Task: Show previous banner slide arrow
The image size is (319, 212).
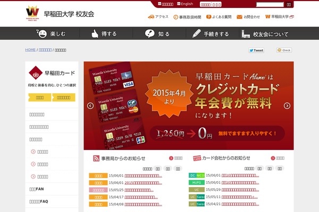Action: 90,105
